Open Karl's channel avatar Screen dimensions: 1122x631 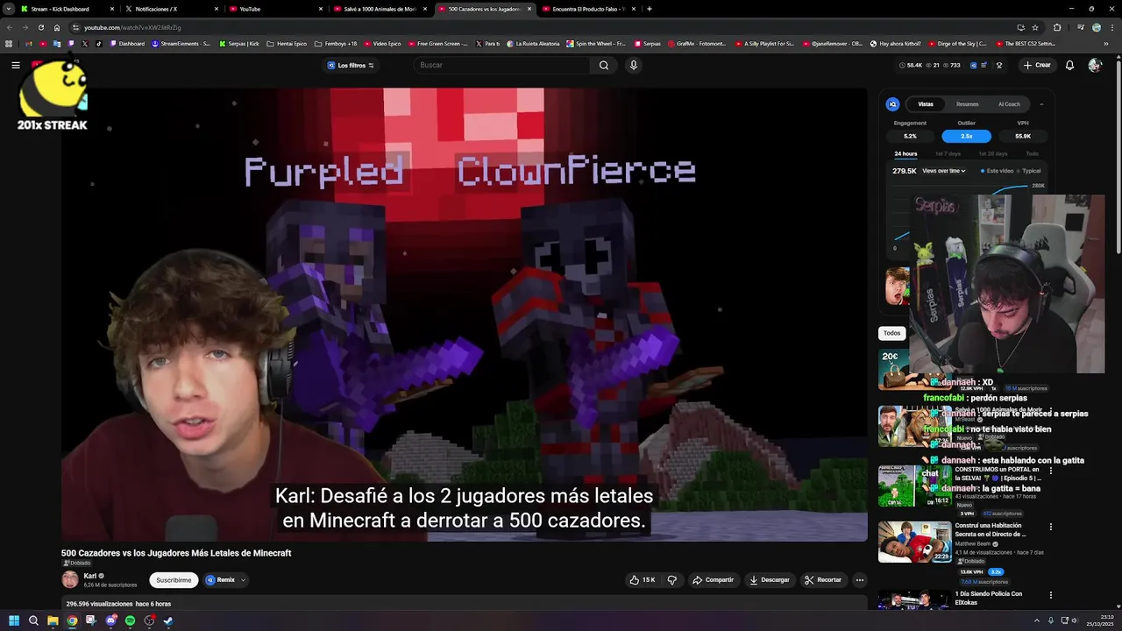70,579
